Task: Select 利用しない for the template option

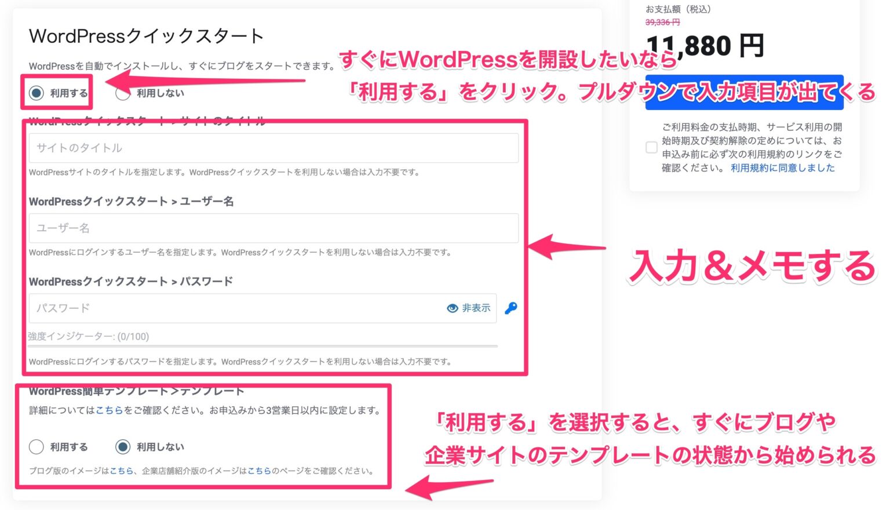Action: [x=123, y=447]
